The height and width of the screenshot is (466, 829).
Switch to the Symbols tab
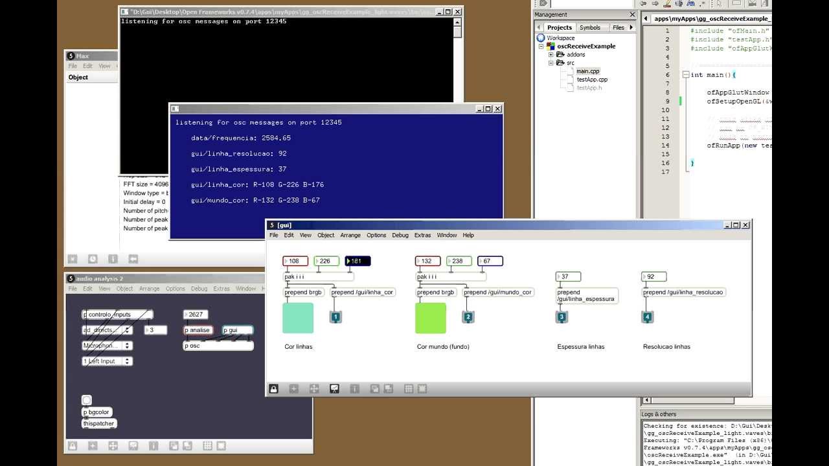590,27
